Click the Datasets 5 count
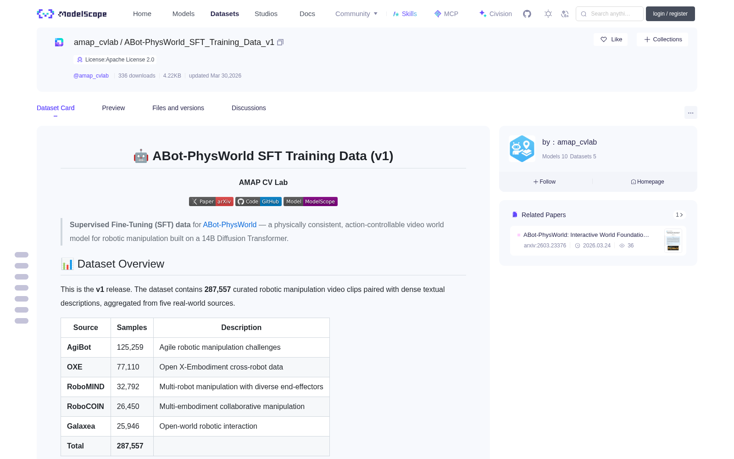This screenshot has width=734, height=459. [583, 157]
